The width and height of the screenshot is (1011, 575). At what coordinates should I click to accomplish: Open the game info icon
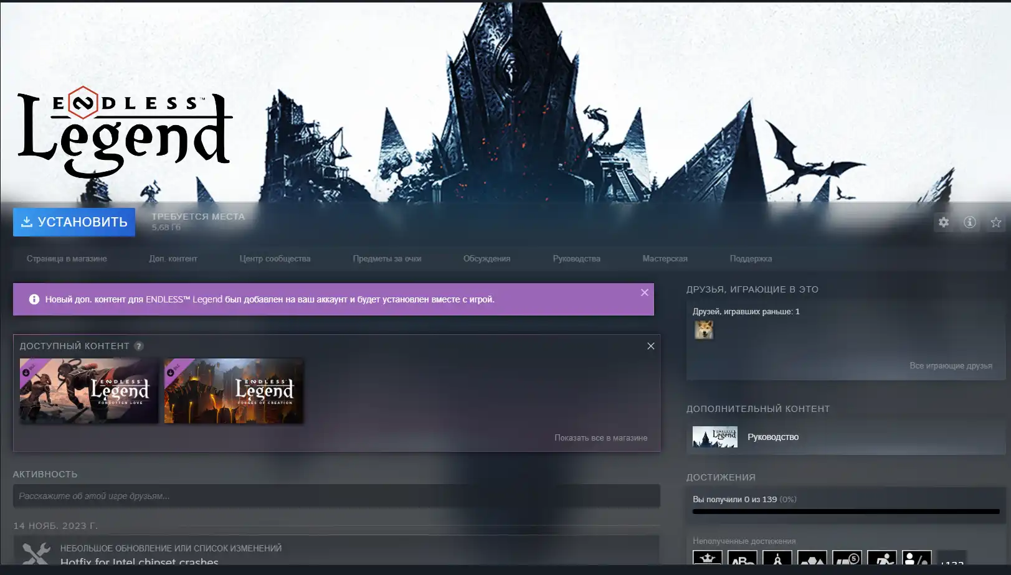[970, 222]
